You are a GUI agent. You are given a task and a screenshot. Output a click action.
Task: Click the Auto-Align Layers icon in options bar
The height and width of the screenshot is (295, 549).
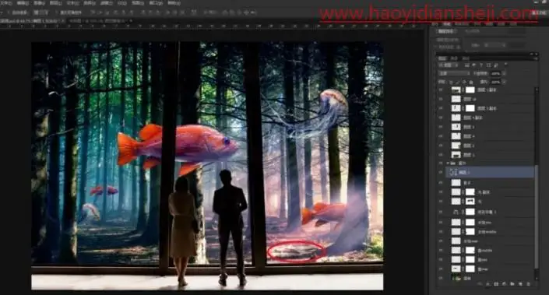[193, 12]
